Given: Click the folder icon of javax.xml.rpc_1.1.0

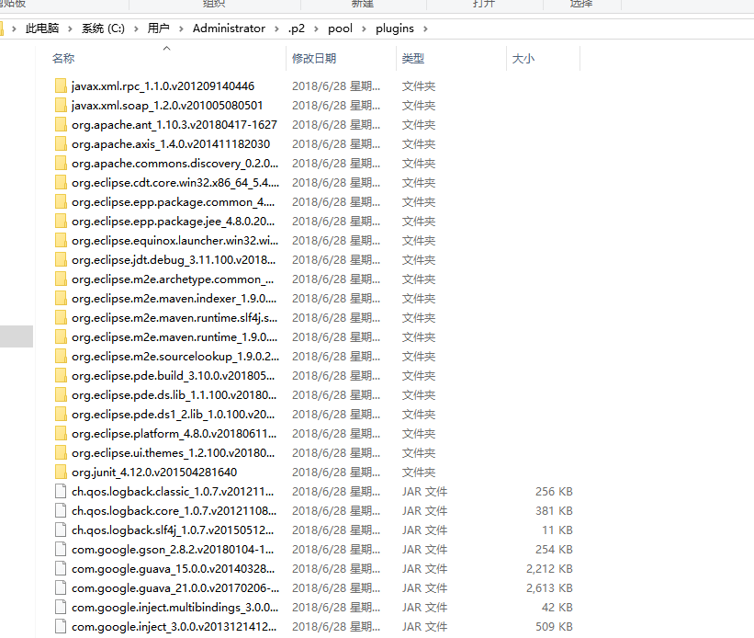Looking at the screenshot, I should click(61, 86).
